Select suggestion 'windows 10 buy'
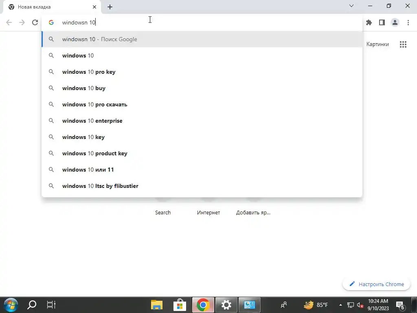This screenshot has width=417, height=313. click(x=202, y=88)
